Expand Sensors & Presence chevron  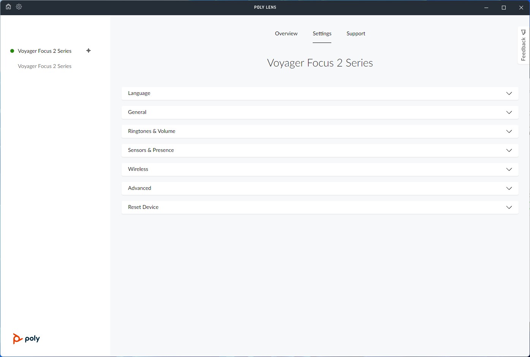(509, 150)
